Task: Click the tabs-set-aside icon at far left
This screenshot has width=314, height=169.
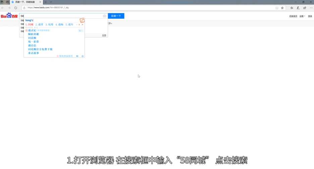Action: tap(2, 2)
